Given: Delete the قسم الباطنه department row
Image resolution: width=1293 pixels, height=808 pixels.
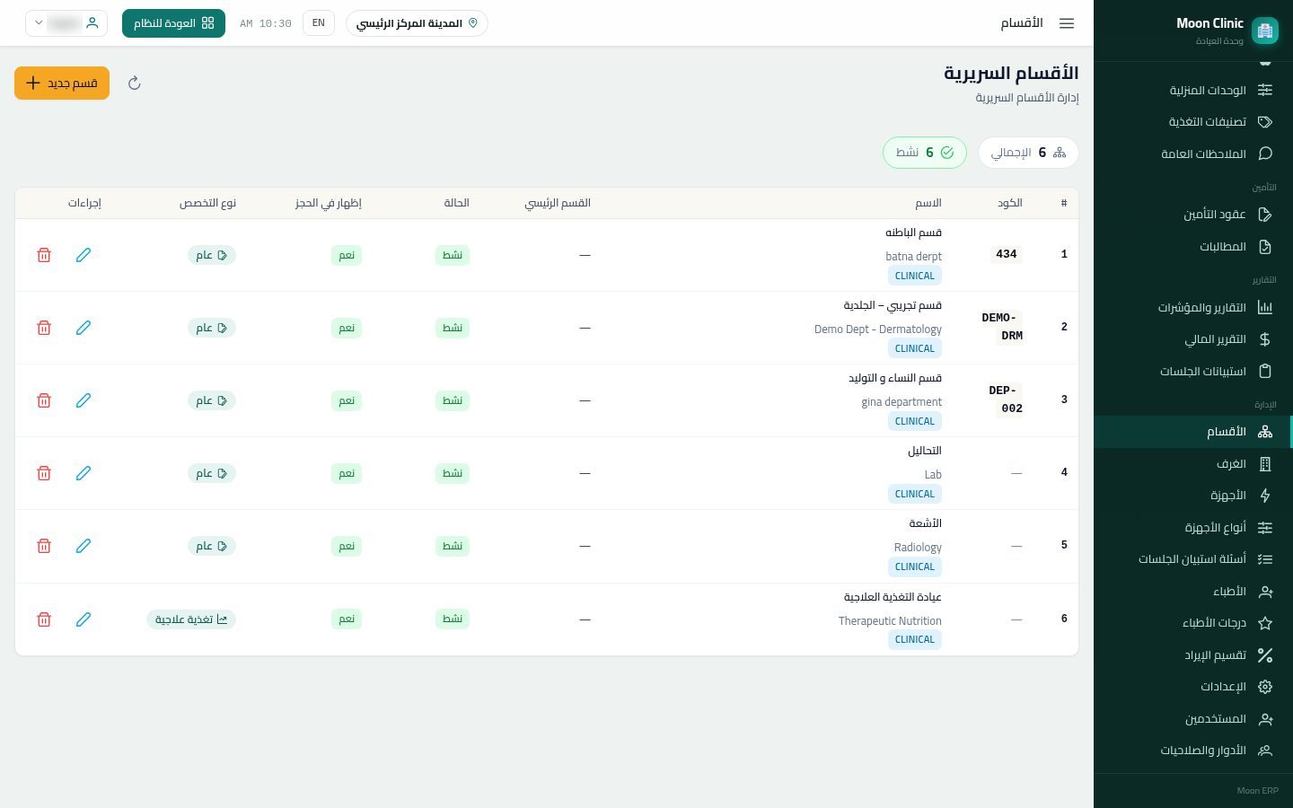Looking at the screenshot, I should click(44, 255).
